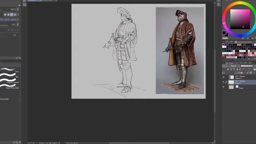Click the canvas horizontal scrollbar
256x144 pixels.
click(x=139, y=143)
